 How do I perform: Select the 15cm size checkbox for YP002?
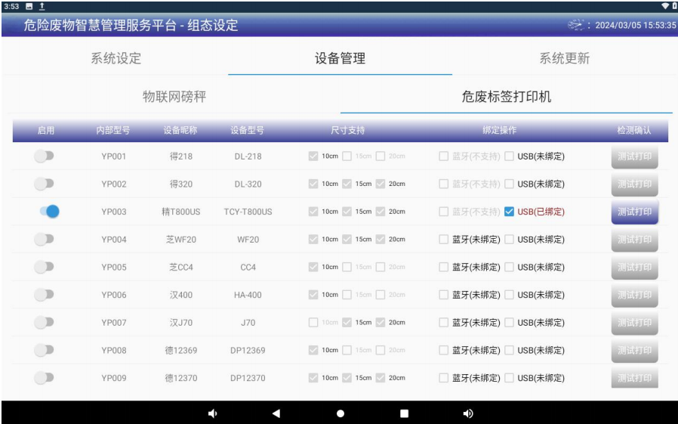pyautogui.click(x=347, y=184)
